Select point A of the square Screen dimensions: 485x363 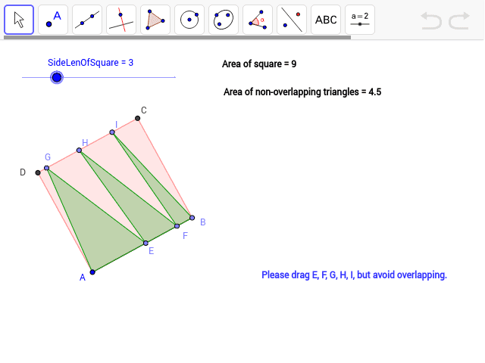(92, 272)
